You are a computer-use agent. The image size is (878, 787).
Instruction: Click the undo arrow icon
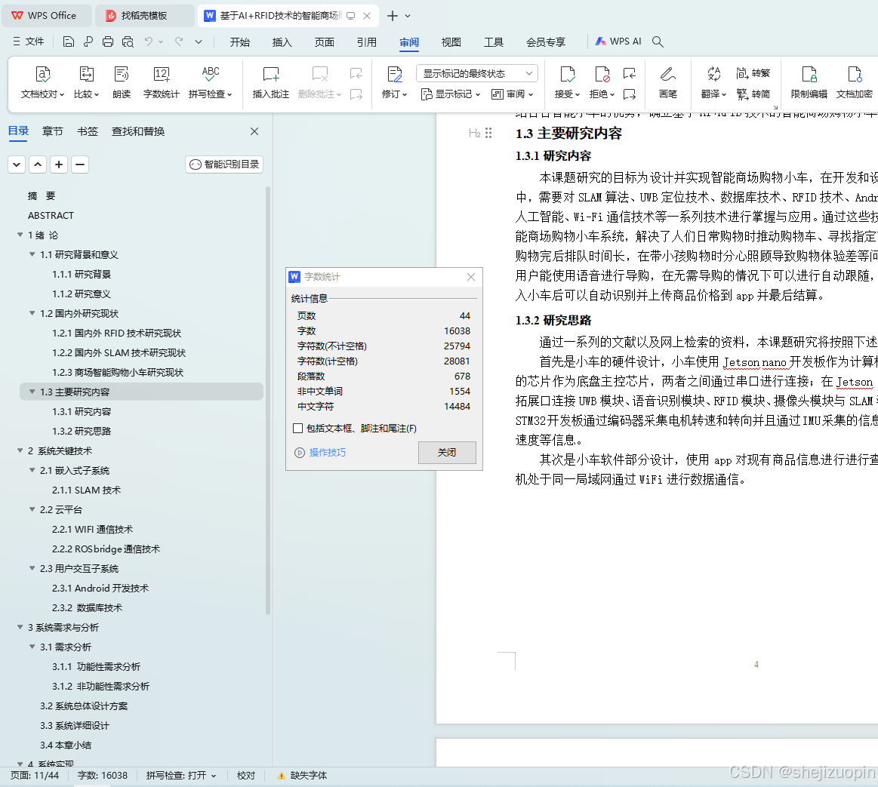coord(149,42)
